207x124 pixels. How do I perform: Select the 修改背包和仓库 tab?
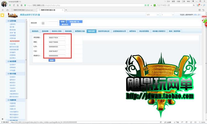click(x=104, y=31)
